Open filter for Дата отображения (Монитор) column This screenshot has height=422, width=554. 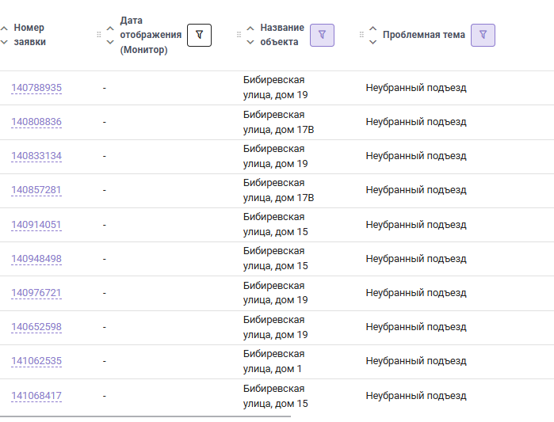199,35
